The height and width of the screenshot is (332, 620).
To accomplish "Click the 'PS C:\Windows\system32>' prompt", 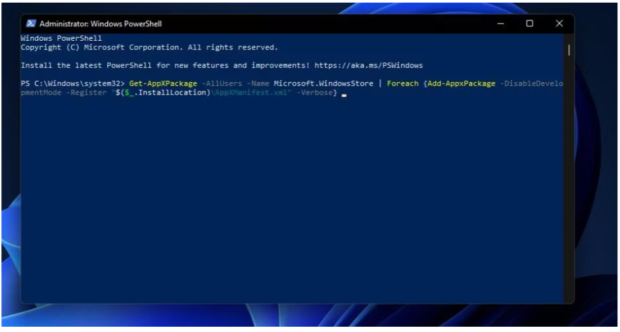I will click(x=73, y=83).
